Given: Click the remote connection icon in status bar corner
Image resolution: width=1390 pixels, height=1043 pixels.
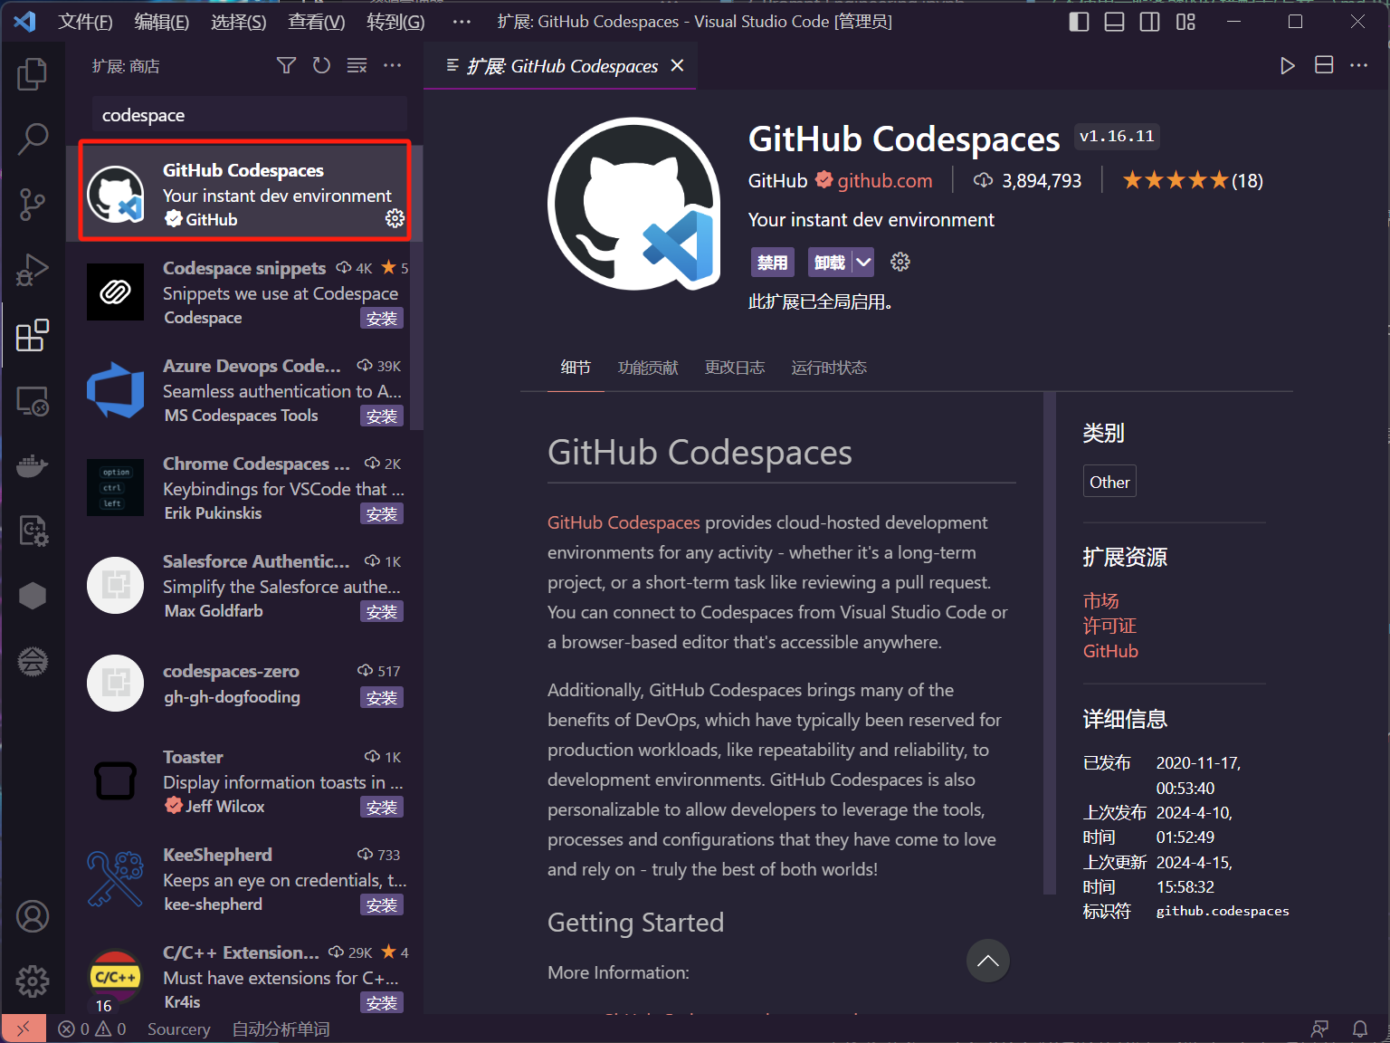Looking at the screenshot, I should coord(24,1029).
